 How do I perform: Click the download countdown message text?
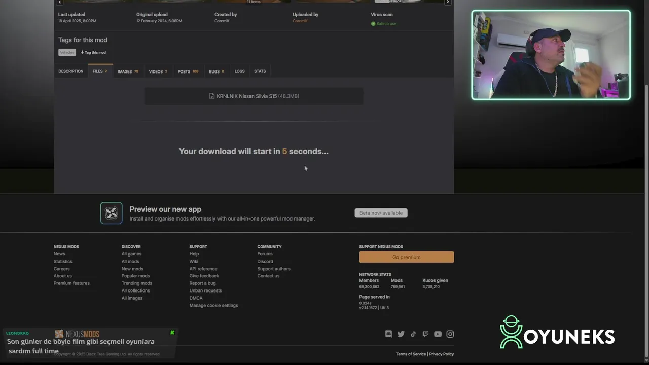(254, 151)
